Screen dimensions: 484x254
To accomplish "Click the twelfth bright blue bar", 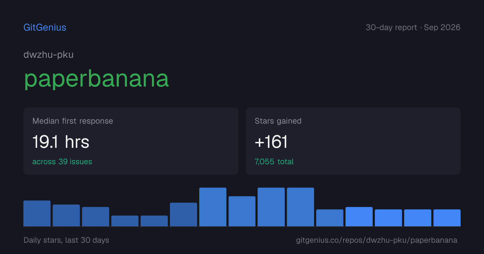I will click(x=359, y=217).
